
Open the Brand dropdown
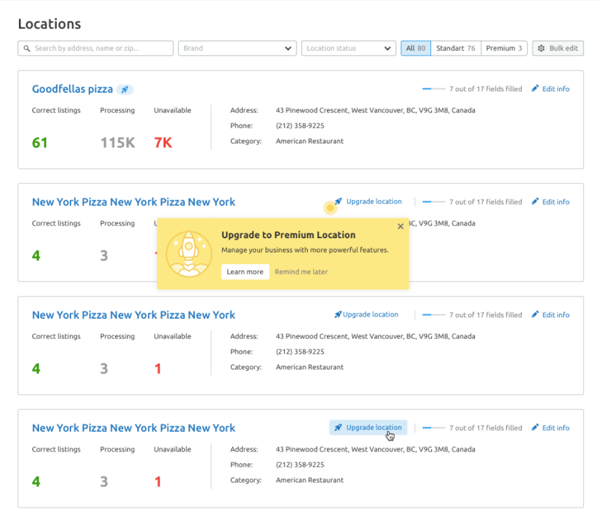(237, 48)
